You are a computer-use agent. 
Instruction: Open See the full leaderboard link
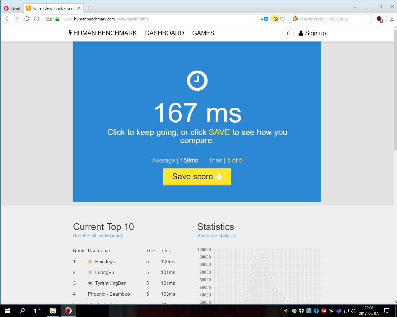click(x=97, y=236)
